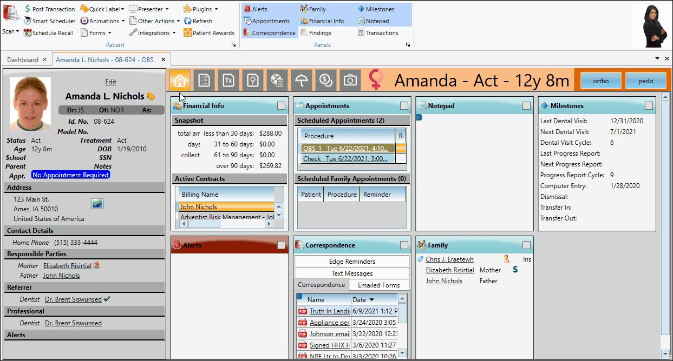This screenshot has width=673, height=361.
Task: Open the Home view icon
Action: pyautogui.click(x=180, y=81)
